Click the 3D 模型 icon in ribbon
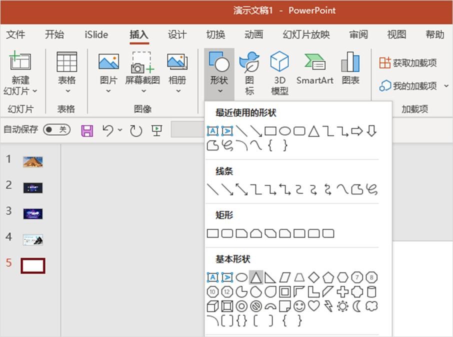Screen dimensions: 453x337 (279, 73)
